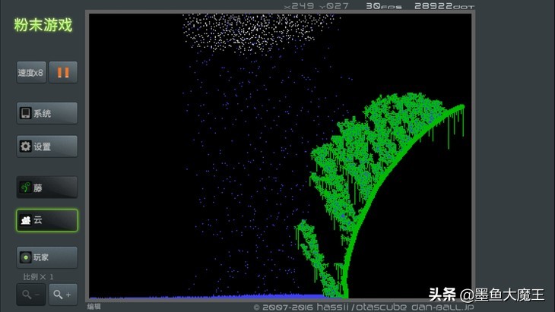Viewport: 555px width, 312px height.
Task: Select the 云 cloud element
Action: tap(47, 220)
